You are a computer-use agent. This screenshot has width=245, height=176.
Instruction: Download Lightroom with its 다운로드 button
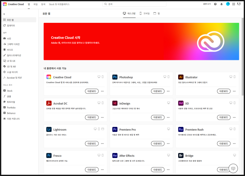point(92,143)
